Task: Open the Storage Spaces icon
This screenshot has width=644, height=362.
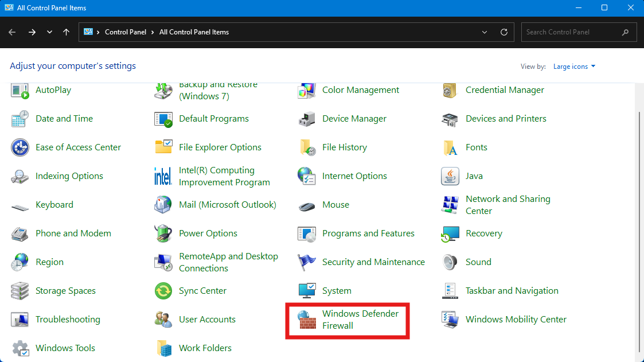Action: tap(20, 291)
